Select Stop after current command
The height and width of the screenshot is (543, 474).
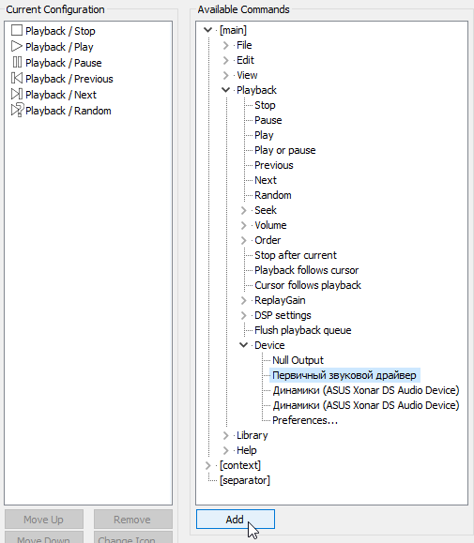296,255
